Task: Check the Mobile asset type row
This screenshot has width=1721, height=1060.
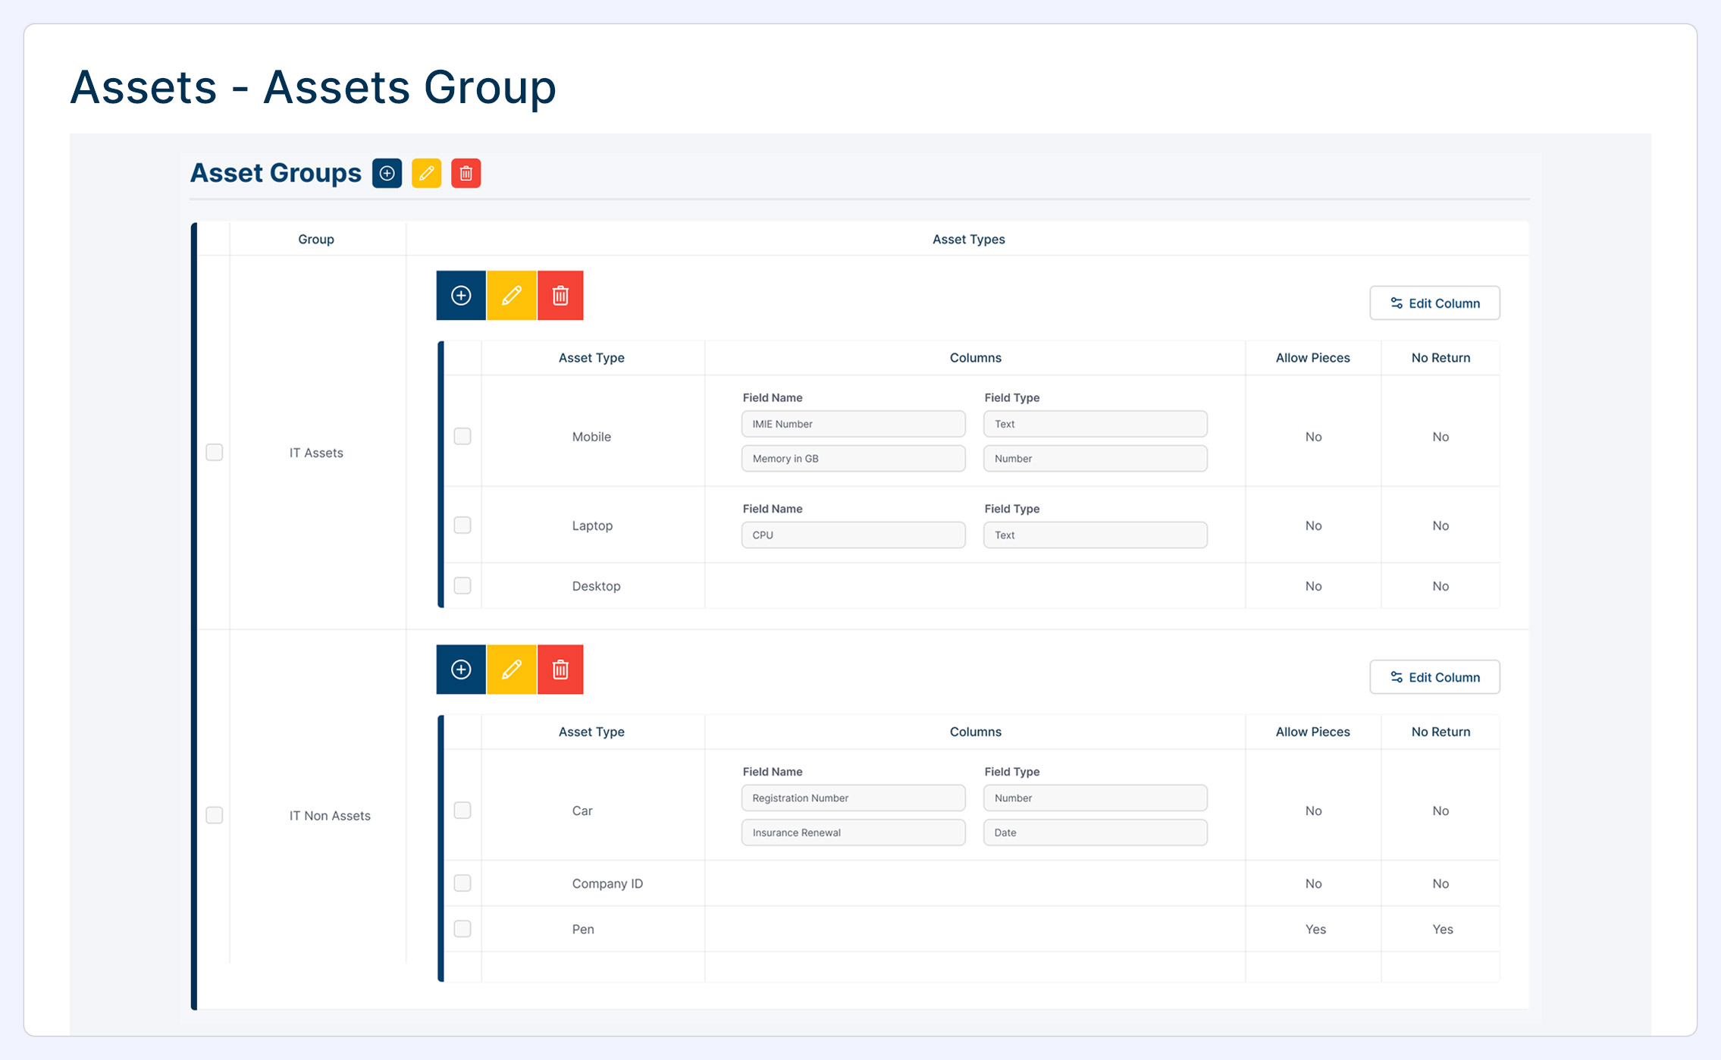Action: (462, 437)
